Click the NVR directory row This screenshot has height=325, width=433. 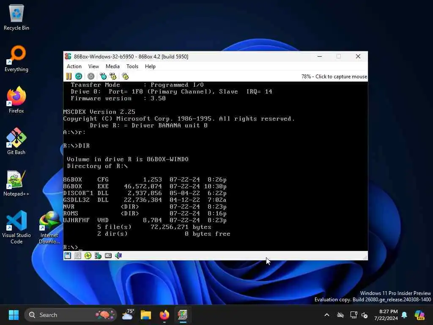[145, 207]
